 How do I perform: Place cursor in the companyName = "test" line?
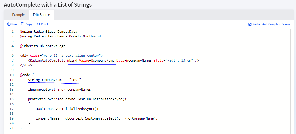coord(56,80)
